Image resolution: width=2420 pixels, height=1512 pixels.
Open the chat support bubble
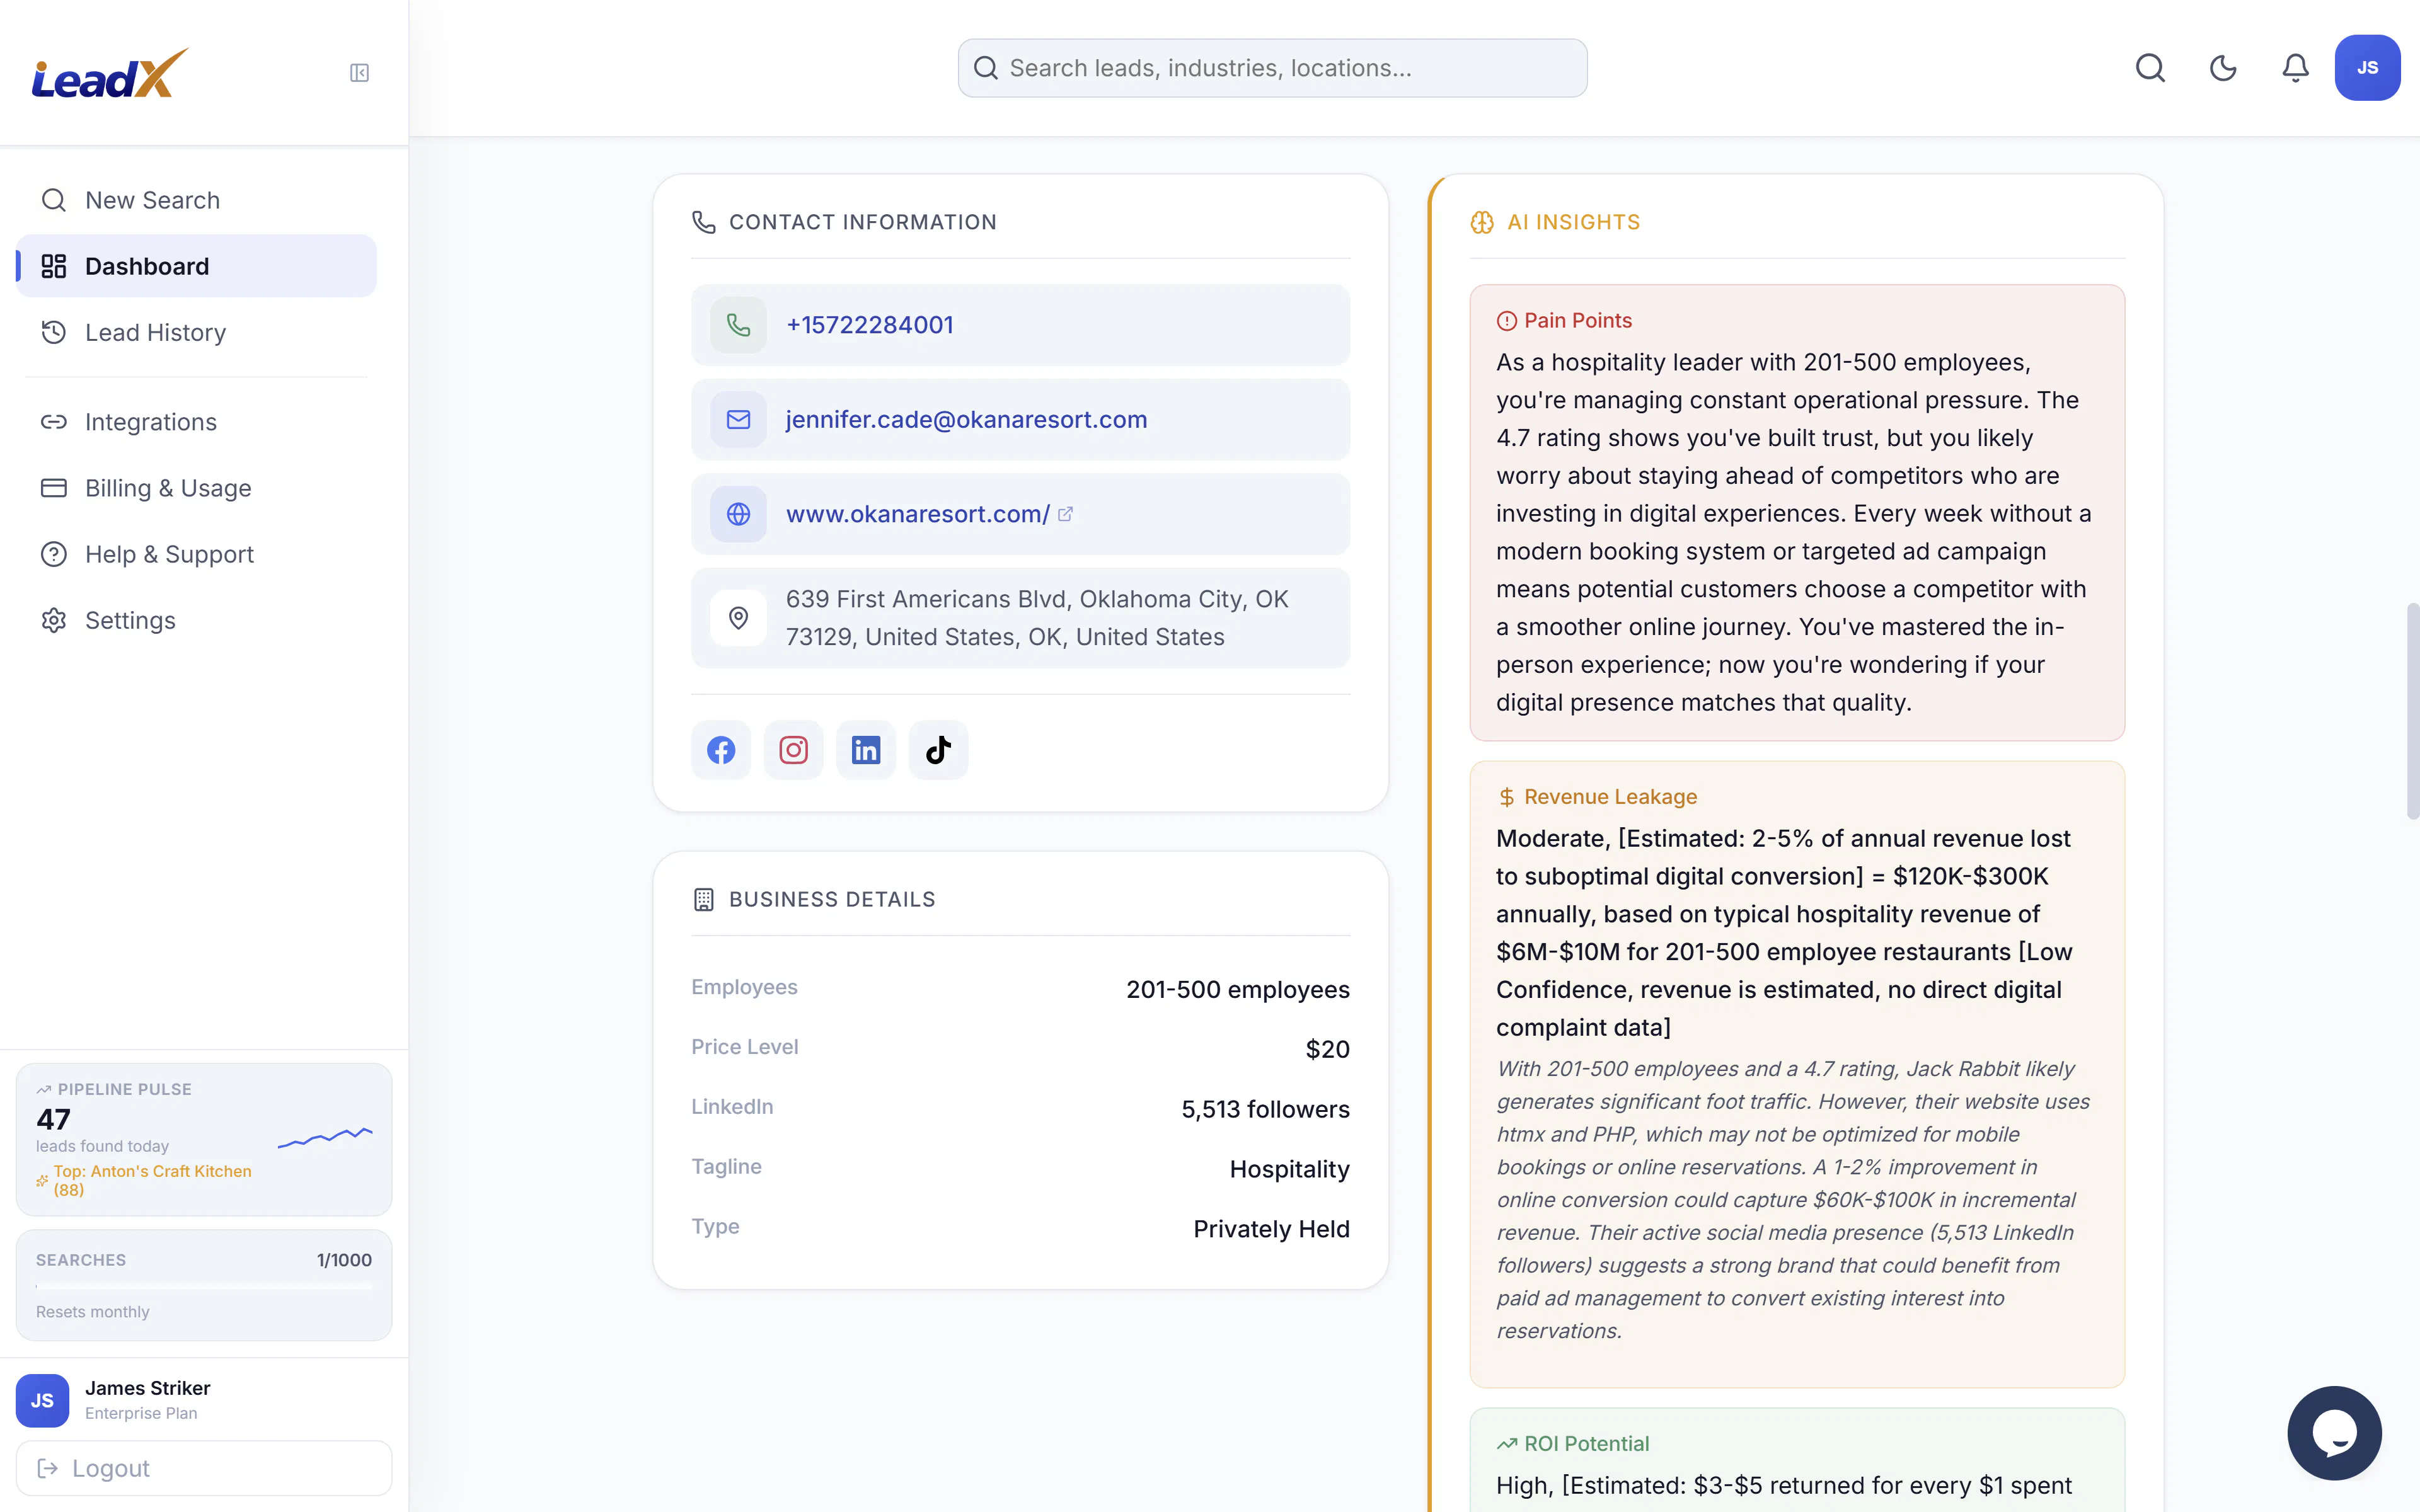2334,1433
